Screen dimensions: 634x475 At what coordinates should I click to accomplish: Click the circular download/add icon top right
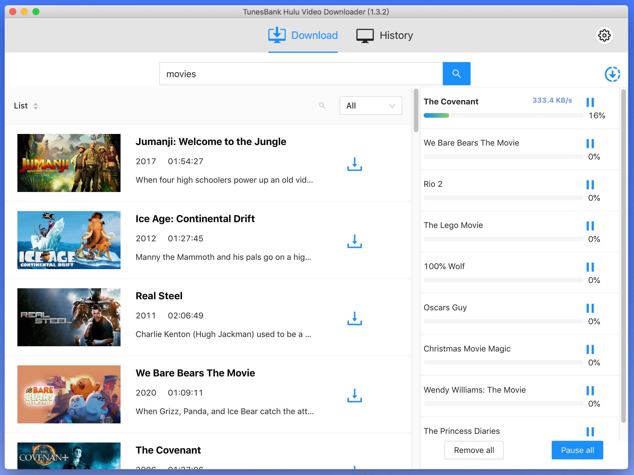(612, 74)
